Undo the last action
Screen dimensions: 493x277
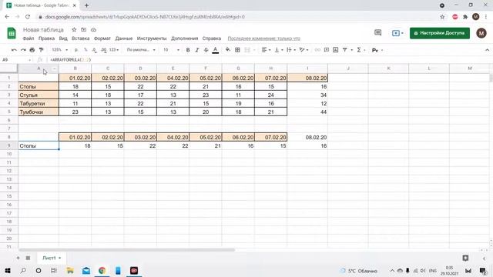click(x=14, y=50)
